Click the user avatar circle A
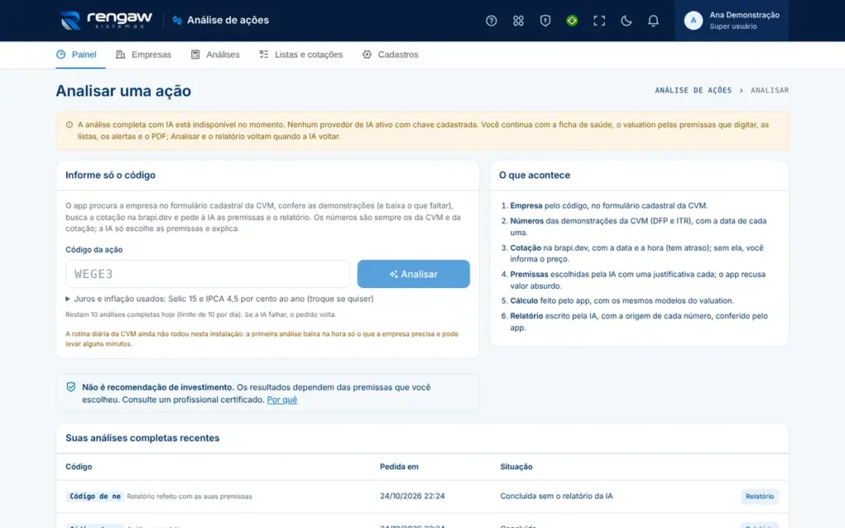Image resolution: width=845 pixels, height=528 pixels. (x=693, y=21)
